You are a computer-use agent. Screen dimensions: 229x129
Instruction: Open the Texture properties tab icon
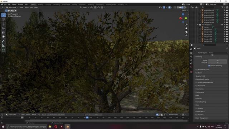pyautogui.click(x=191, y=72)
